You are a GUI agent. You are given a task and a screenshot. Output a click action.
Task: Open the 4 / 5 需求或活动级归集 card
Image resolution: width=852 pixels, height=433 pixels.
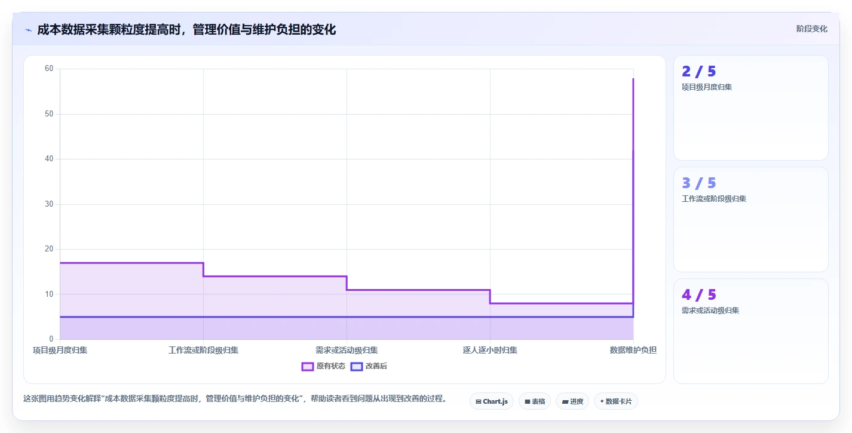(751, 331)
